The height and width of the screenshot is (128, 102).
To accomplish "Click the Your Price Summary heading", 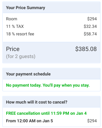I will (26, 8).
